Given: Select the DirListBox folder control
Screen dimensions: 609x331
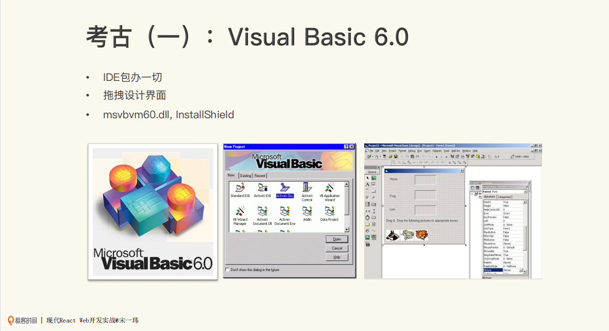Looking at the screenshot, I should [367, 224].
